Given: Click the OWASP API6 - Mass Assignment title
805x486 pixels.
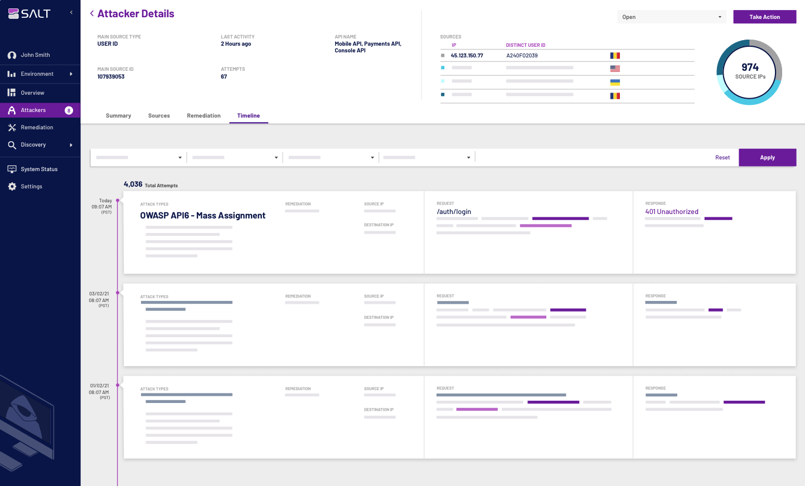Looking at the screenshot, I should (x=202, y=216).
